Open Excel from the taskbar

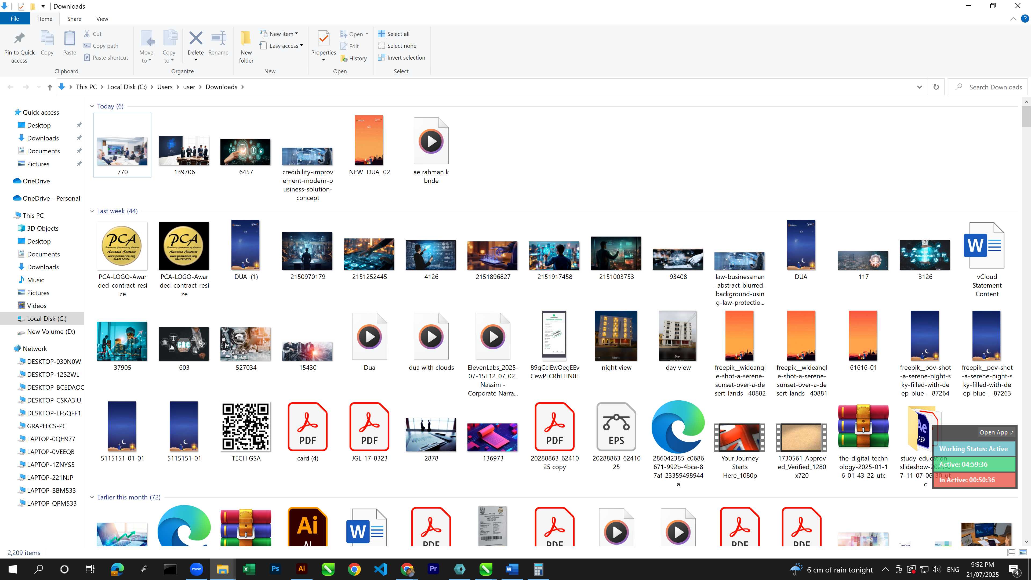249,569
